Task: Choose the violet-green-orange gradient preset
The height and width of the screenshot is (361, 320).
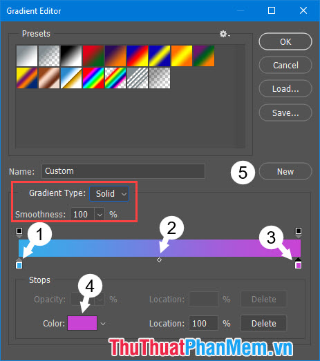Action: click(204, 56)
